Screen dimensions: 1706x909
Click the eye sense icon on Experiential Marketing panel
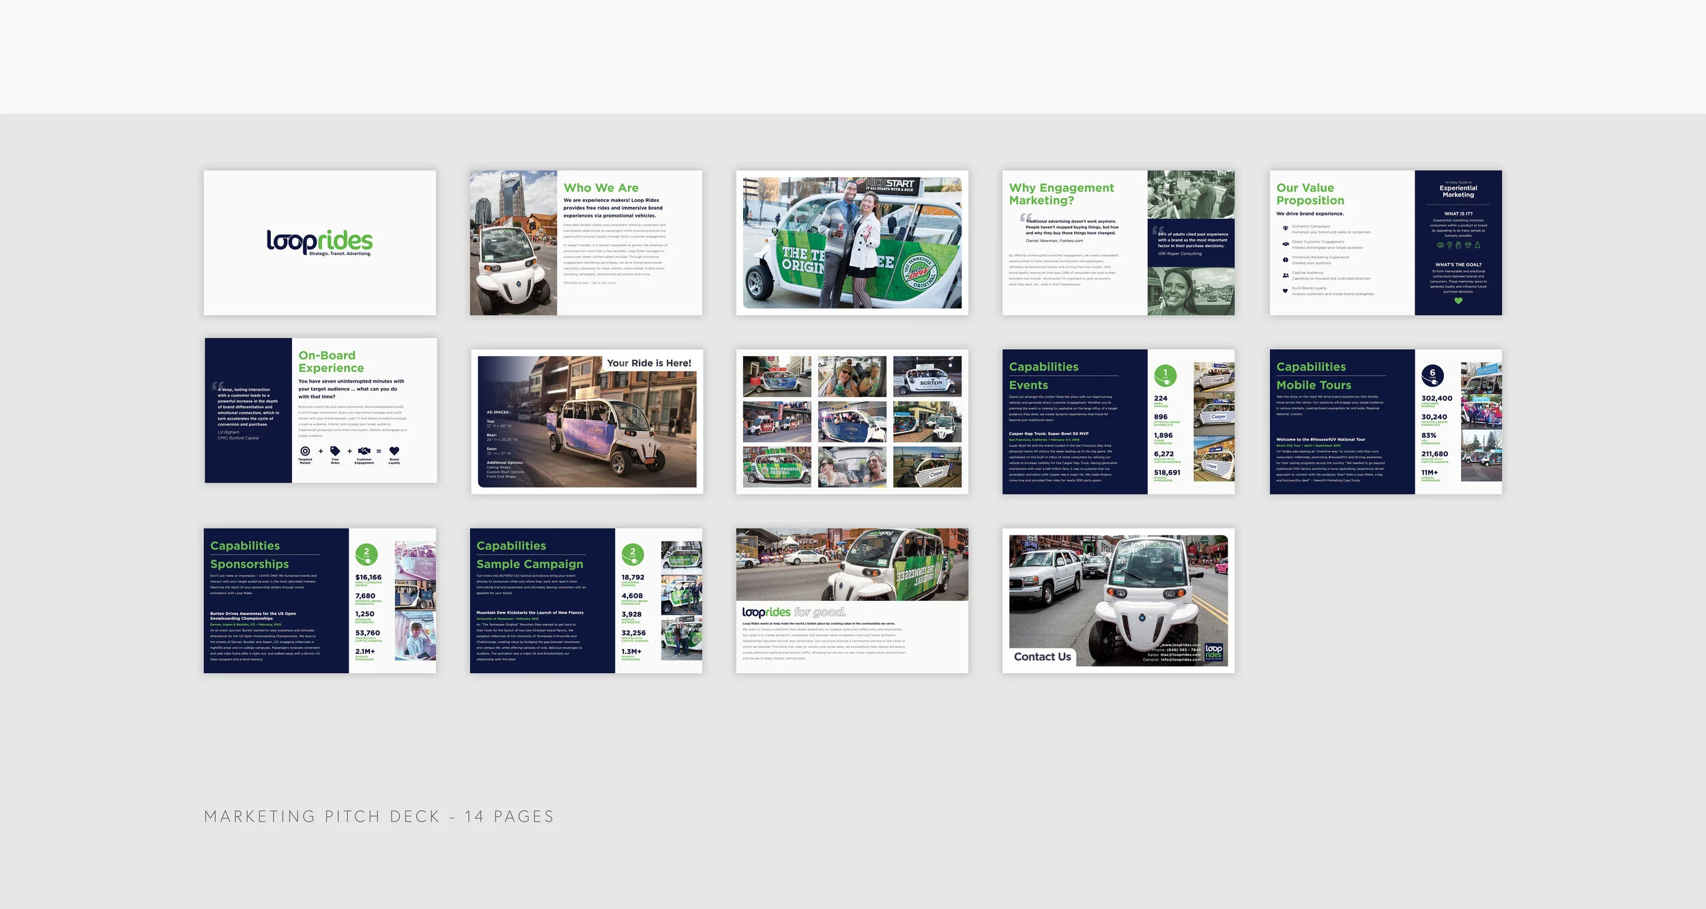pos(1440,245)
